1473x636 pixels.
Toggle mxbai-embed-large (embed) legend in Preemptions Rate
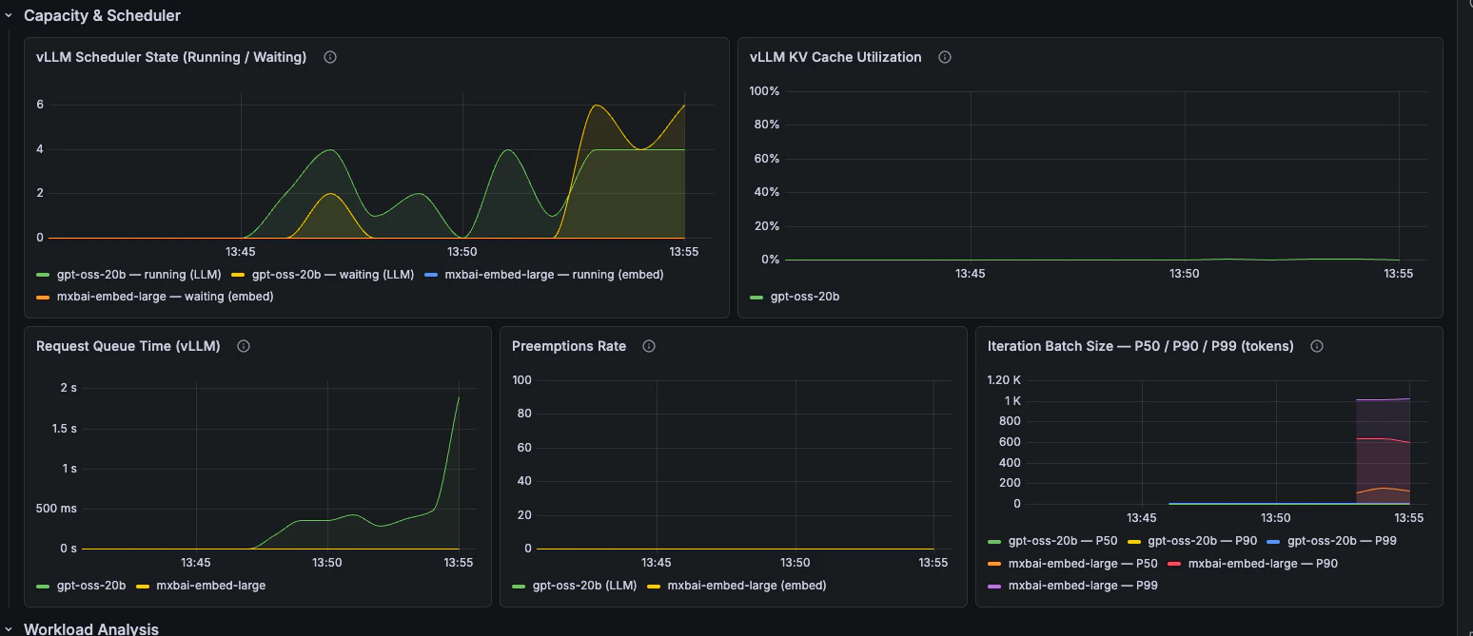point(747,586)
